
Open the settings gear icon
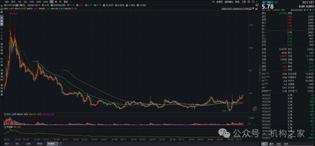click(249, 2)
